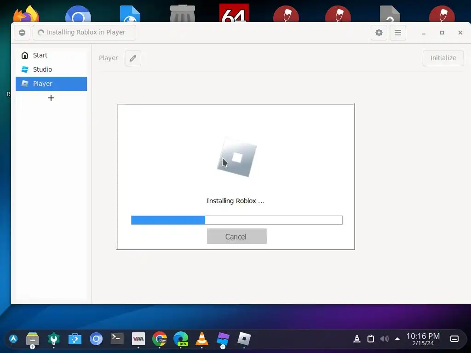Screen dimensions: 471x353
Task: Select Studio in the sidebar
Action: [51, 69]
